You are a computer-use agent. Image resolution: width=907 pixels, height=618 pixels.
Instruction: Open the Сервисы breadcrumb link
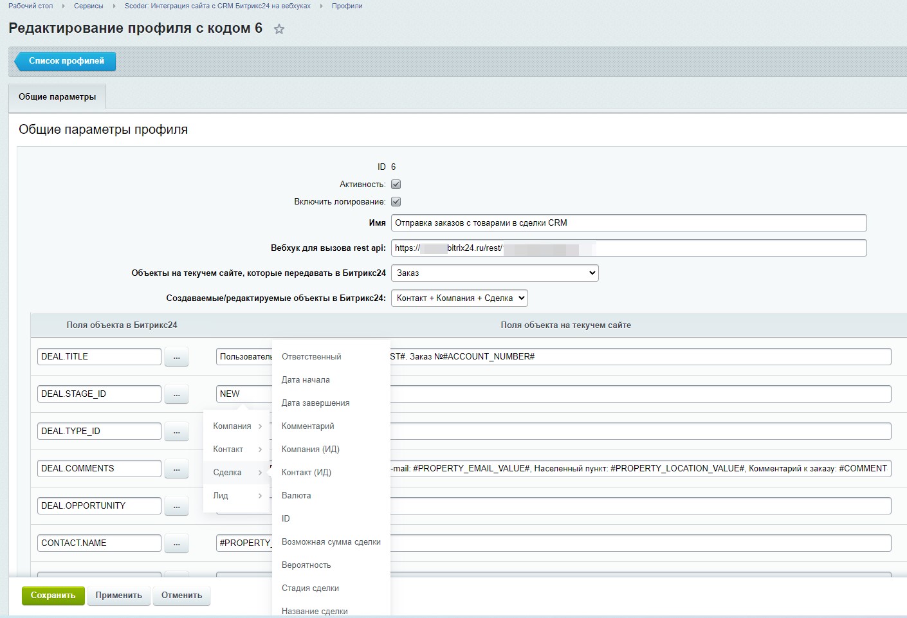pyautogui.click(x=89, y=6)
